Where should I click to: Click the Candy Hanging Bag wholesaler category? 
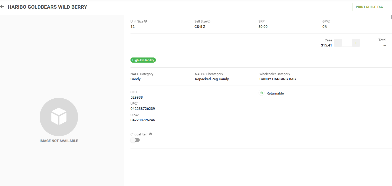point(278,79)
